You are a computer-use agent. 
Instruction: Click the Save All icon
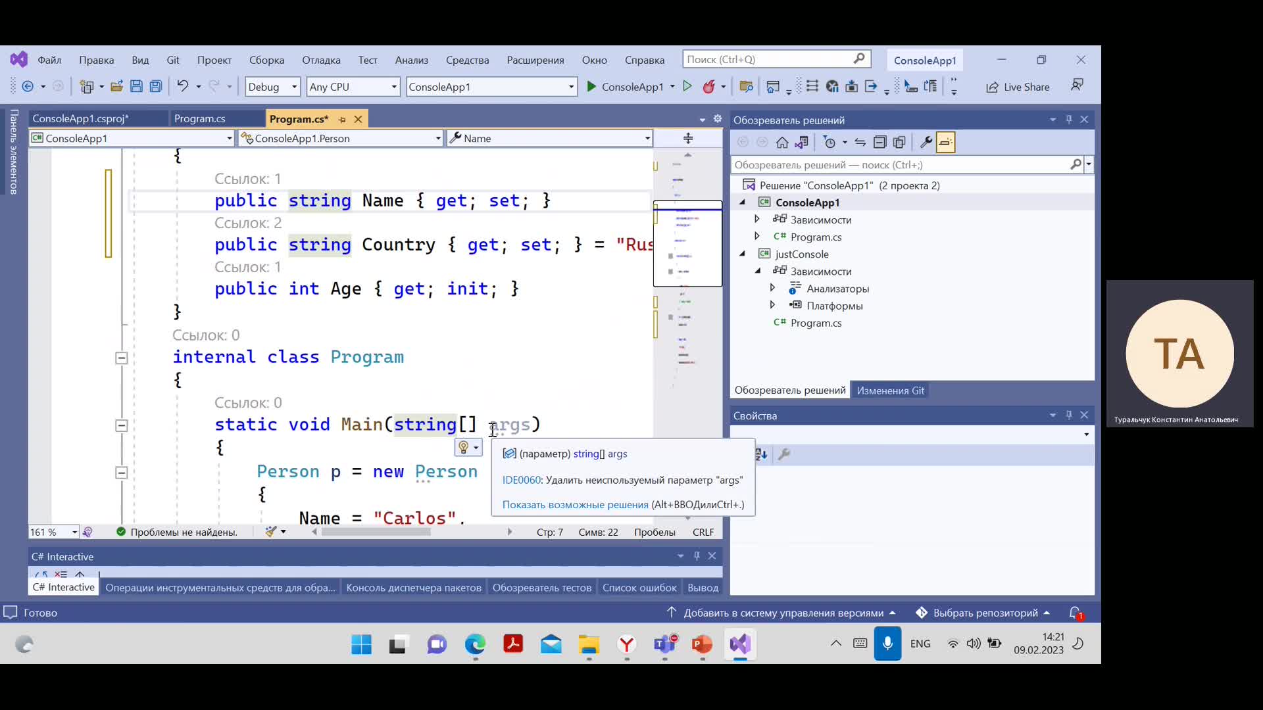click(156, 86)
